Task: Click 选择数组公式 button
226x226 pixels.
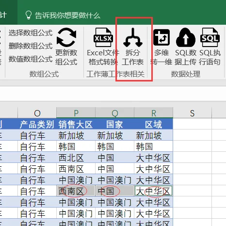Action: coord(31,33)
